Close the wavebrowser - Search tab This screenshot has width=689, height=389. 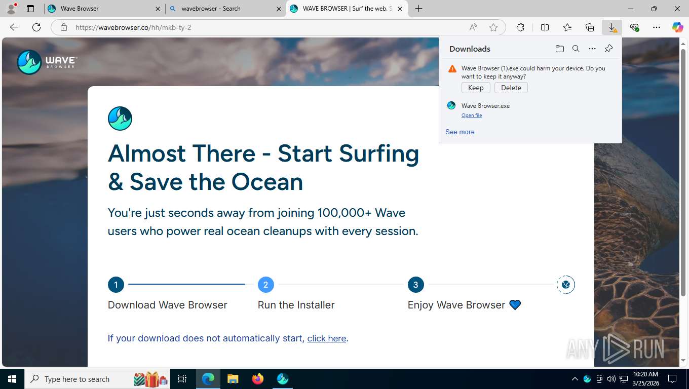[x=279, y=9]
